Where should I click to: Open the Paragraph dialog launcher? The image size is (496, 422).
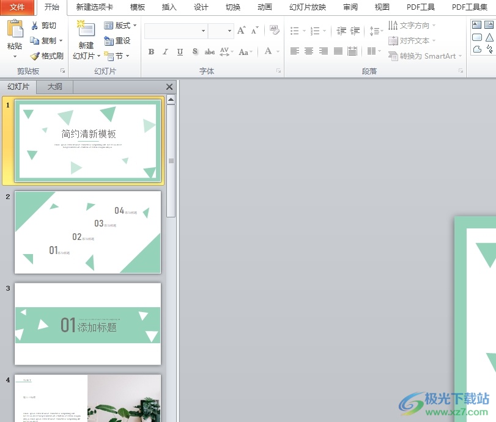click(x=461, y=71)
